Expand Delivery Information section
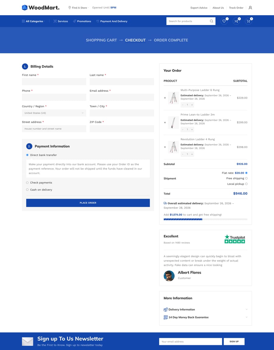This screenshot has width=274, height=350. 205,310
